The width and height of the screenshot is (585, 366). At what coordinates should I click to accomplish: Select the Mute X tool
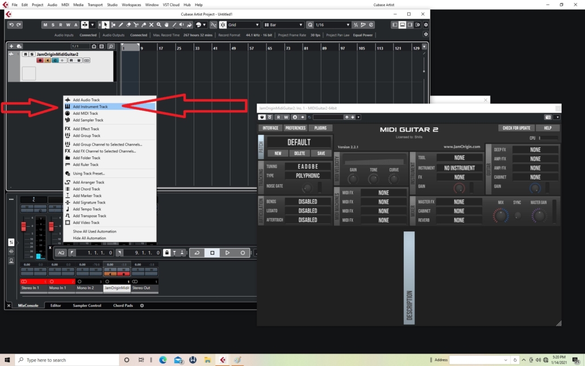point(151,24)
